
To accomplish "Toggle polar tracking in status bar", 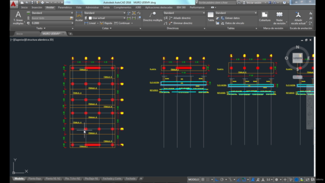I will tap(222, 179).
